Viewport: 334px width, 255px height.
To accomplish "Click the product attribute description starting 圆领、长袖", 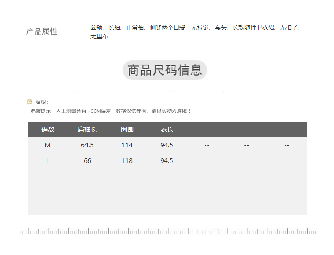I will click(x=196, y=32).
